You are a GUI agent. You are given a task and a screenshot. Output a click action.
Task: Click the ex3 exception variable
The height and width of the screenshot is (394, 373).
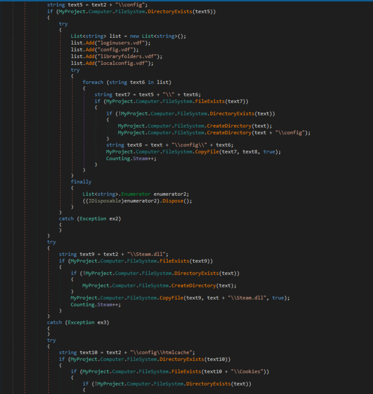point(102,322)
